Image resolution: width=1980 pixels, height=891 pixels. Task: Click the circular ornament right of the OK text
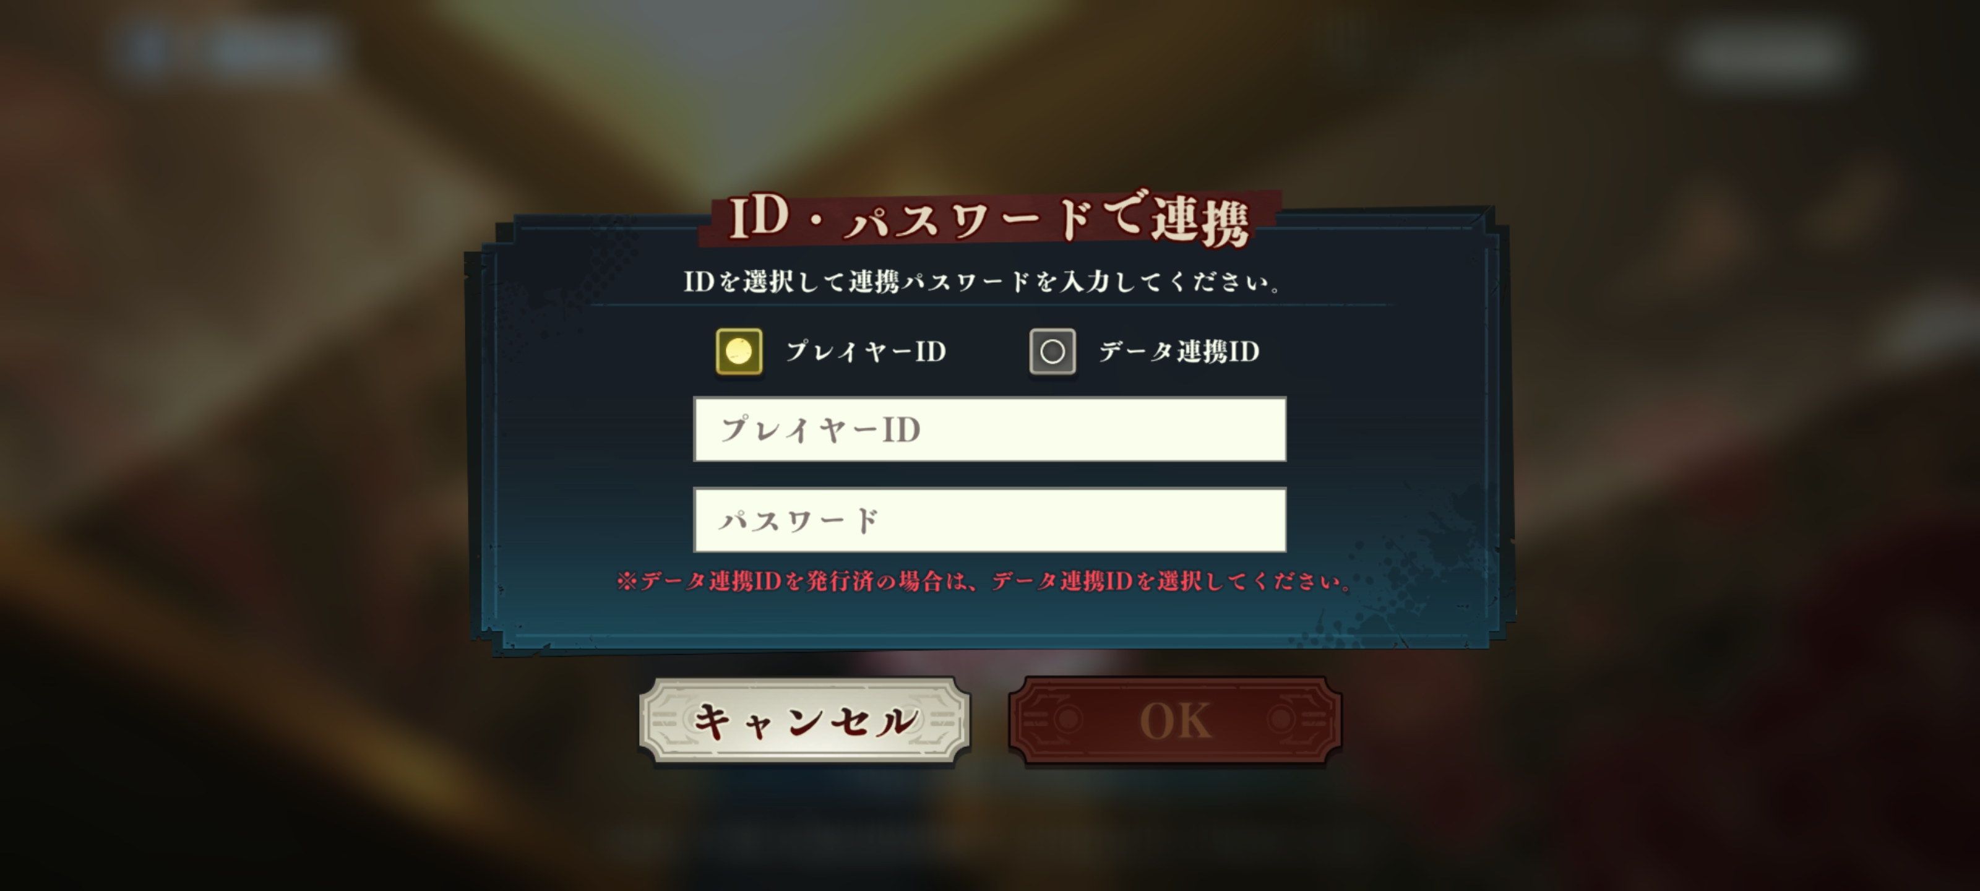1281,720
